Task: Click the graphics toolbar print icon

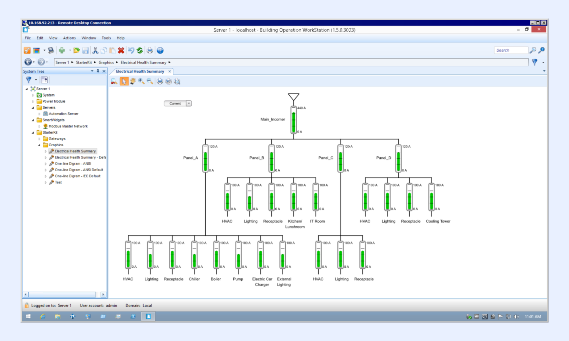Action: pos(160,82)
